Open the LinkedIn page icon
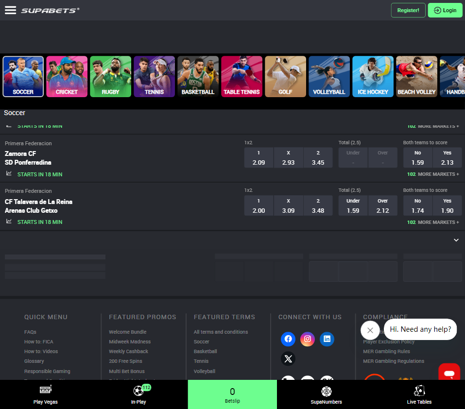465x409 pixels. [x=327, y=339]
